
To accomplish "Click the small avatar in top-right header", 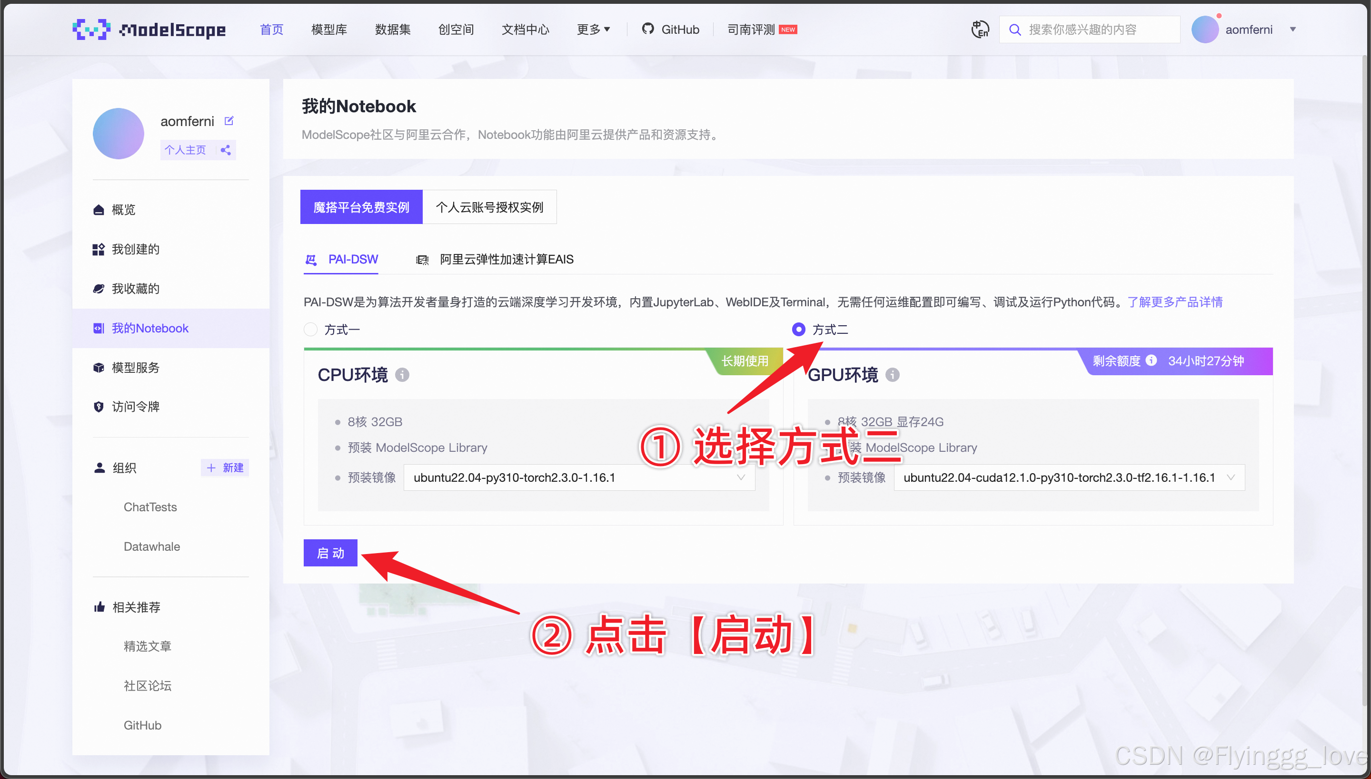I will click(x=1205, y=29).
